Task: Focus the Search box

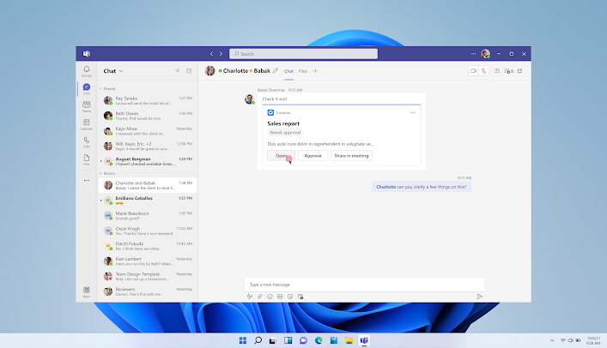Action: coord(304,54)
